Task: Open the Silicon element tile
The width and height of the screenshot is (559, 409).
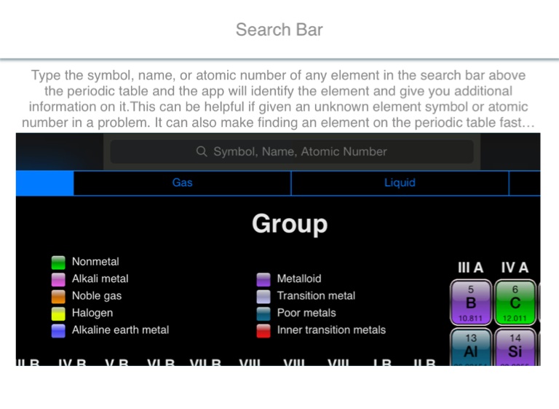Action: click(x=515, y=346)
